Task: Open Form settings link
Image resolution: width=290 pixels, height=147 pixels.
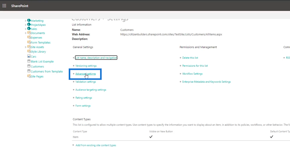Action: (83, 106)
